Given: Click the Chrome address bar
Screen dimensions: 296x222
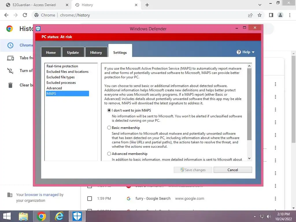Looking at the screenshot, I should (x=140, y=15).
